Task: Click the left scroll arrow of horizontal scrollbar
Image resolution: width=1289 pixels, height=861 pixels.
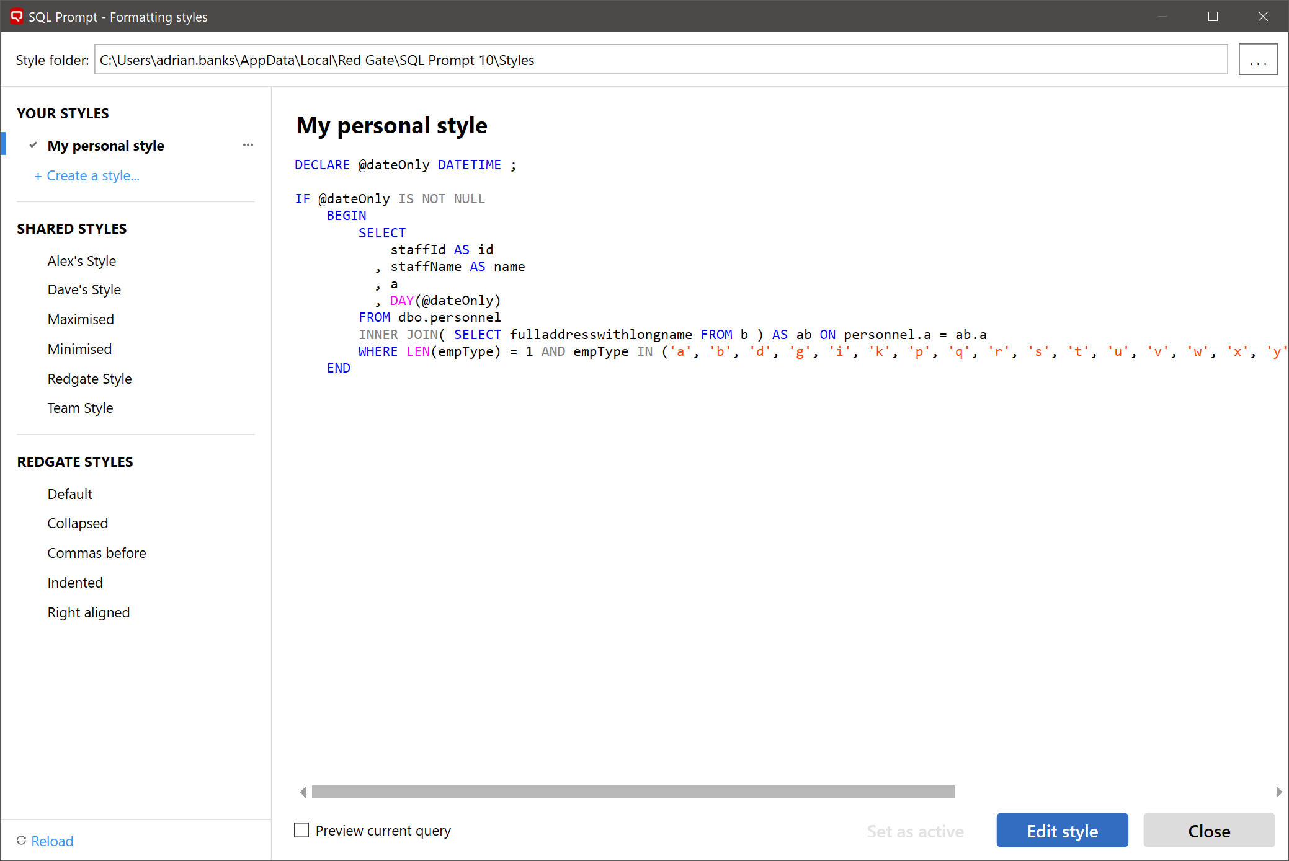Action: tap(303, 792)
